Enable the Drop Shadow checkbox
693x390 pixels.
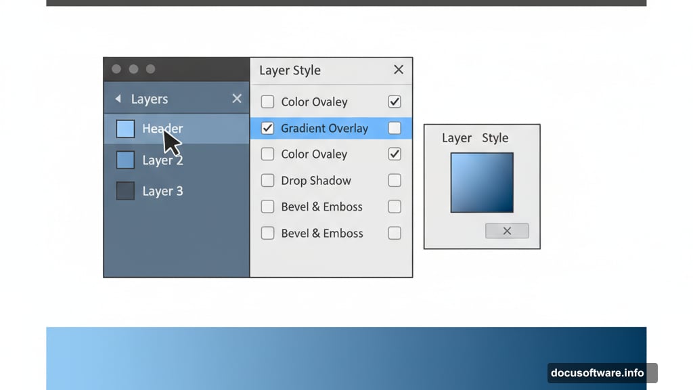click(267, 180)
